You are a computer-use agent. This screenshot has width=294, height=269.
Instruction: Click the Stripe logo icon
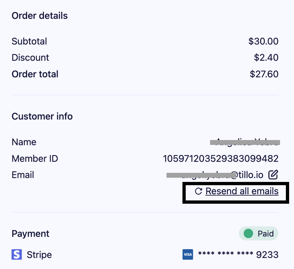point(17,255)
